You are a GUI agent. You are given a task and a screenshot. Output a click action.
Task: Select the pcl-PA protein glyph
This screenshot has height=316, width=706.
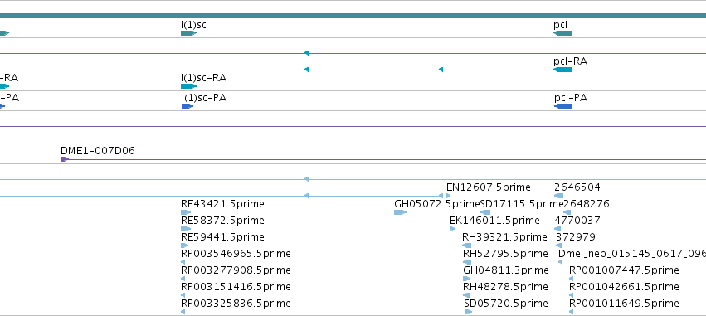(562, 106)
